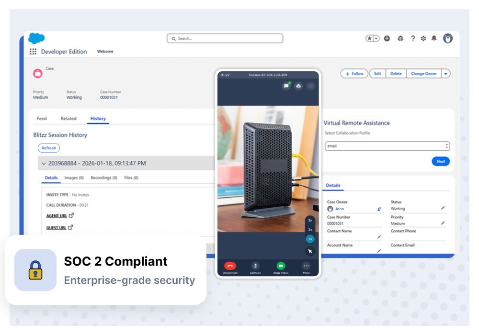Switch to the Related tab
The image size is (479, 335).
coord(68,118)
